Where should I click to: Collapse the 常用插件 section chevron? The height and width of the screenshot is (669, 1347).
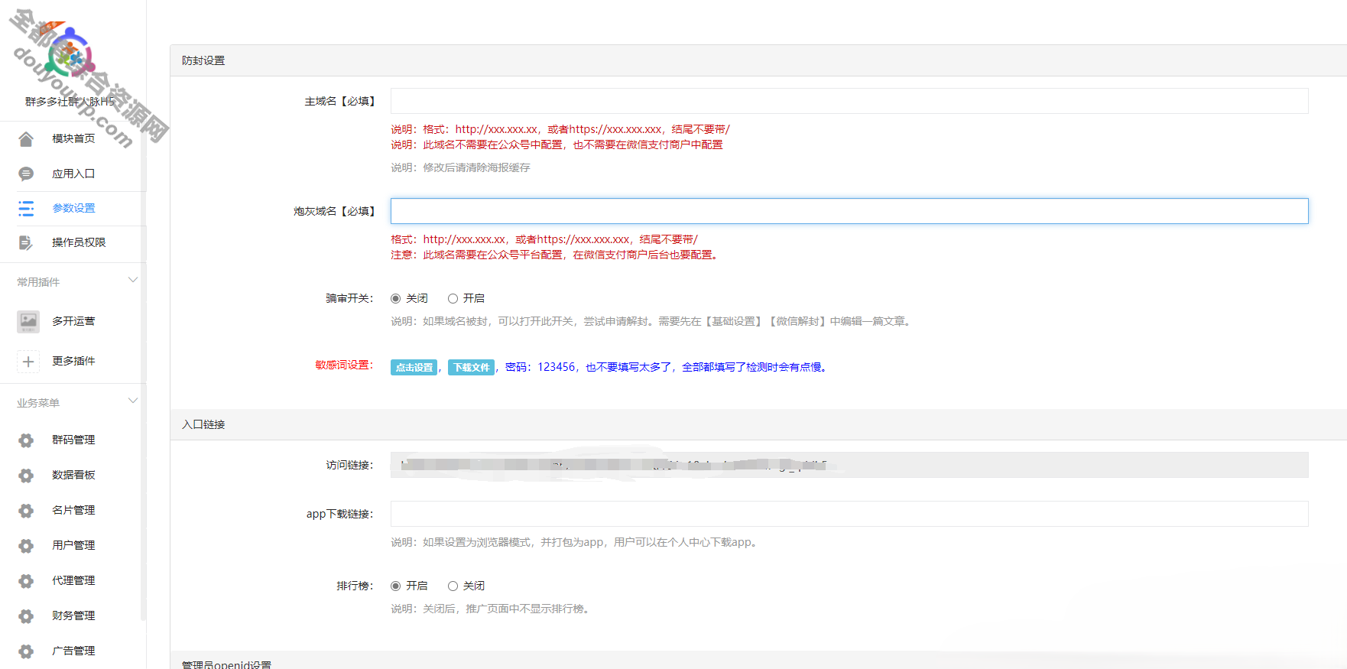tap(133, 280)
